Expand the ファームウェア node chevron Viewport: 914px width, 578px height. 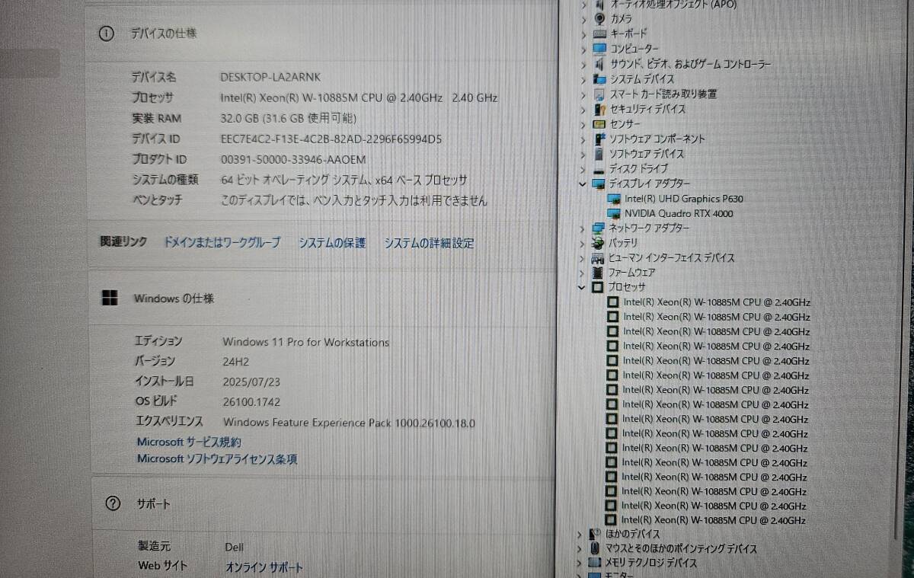(x=583, y=273)
